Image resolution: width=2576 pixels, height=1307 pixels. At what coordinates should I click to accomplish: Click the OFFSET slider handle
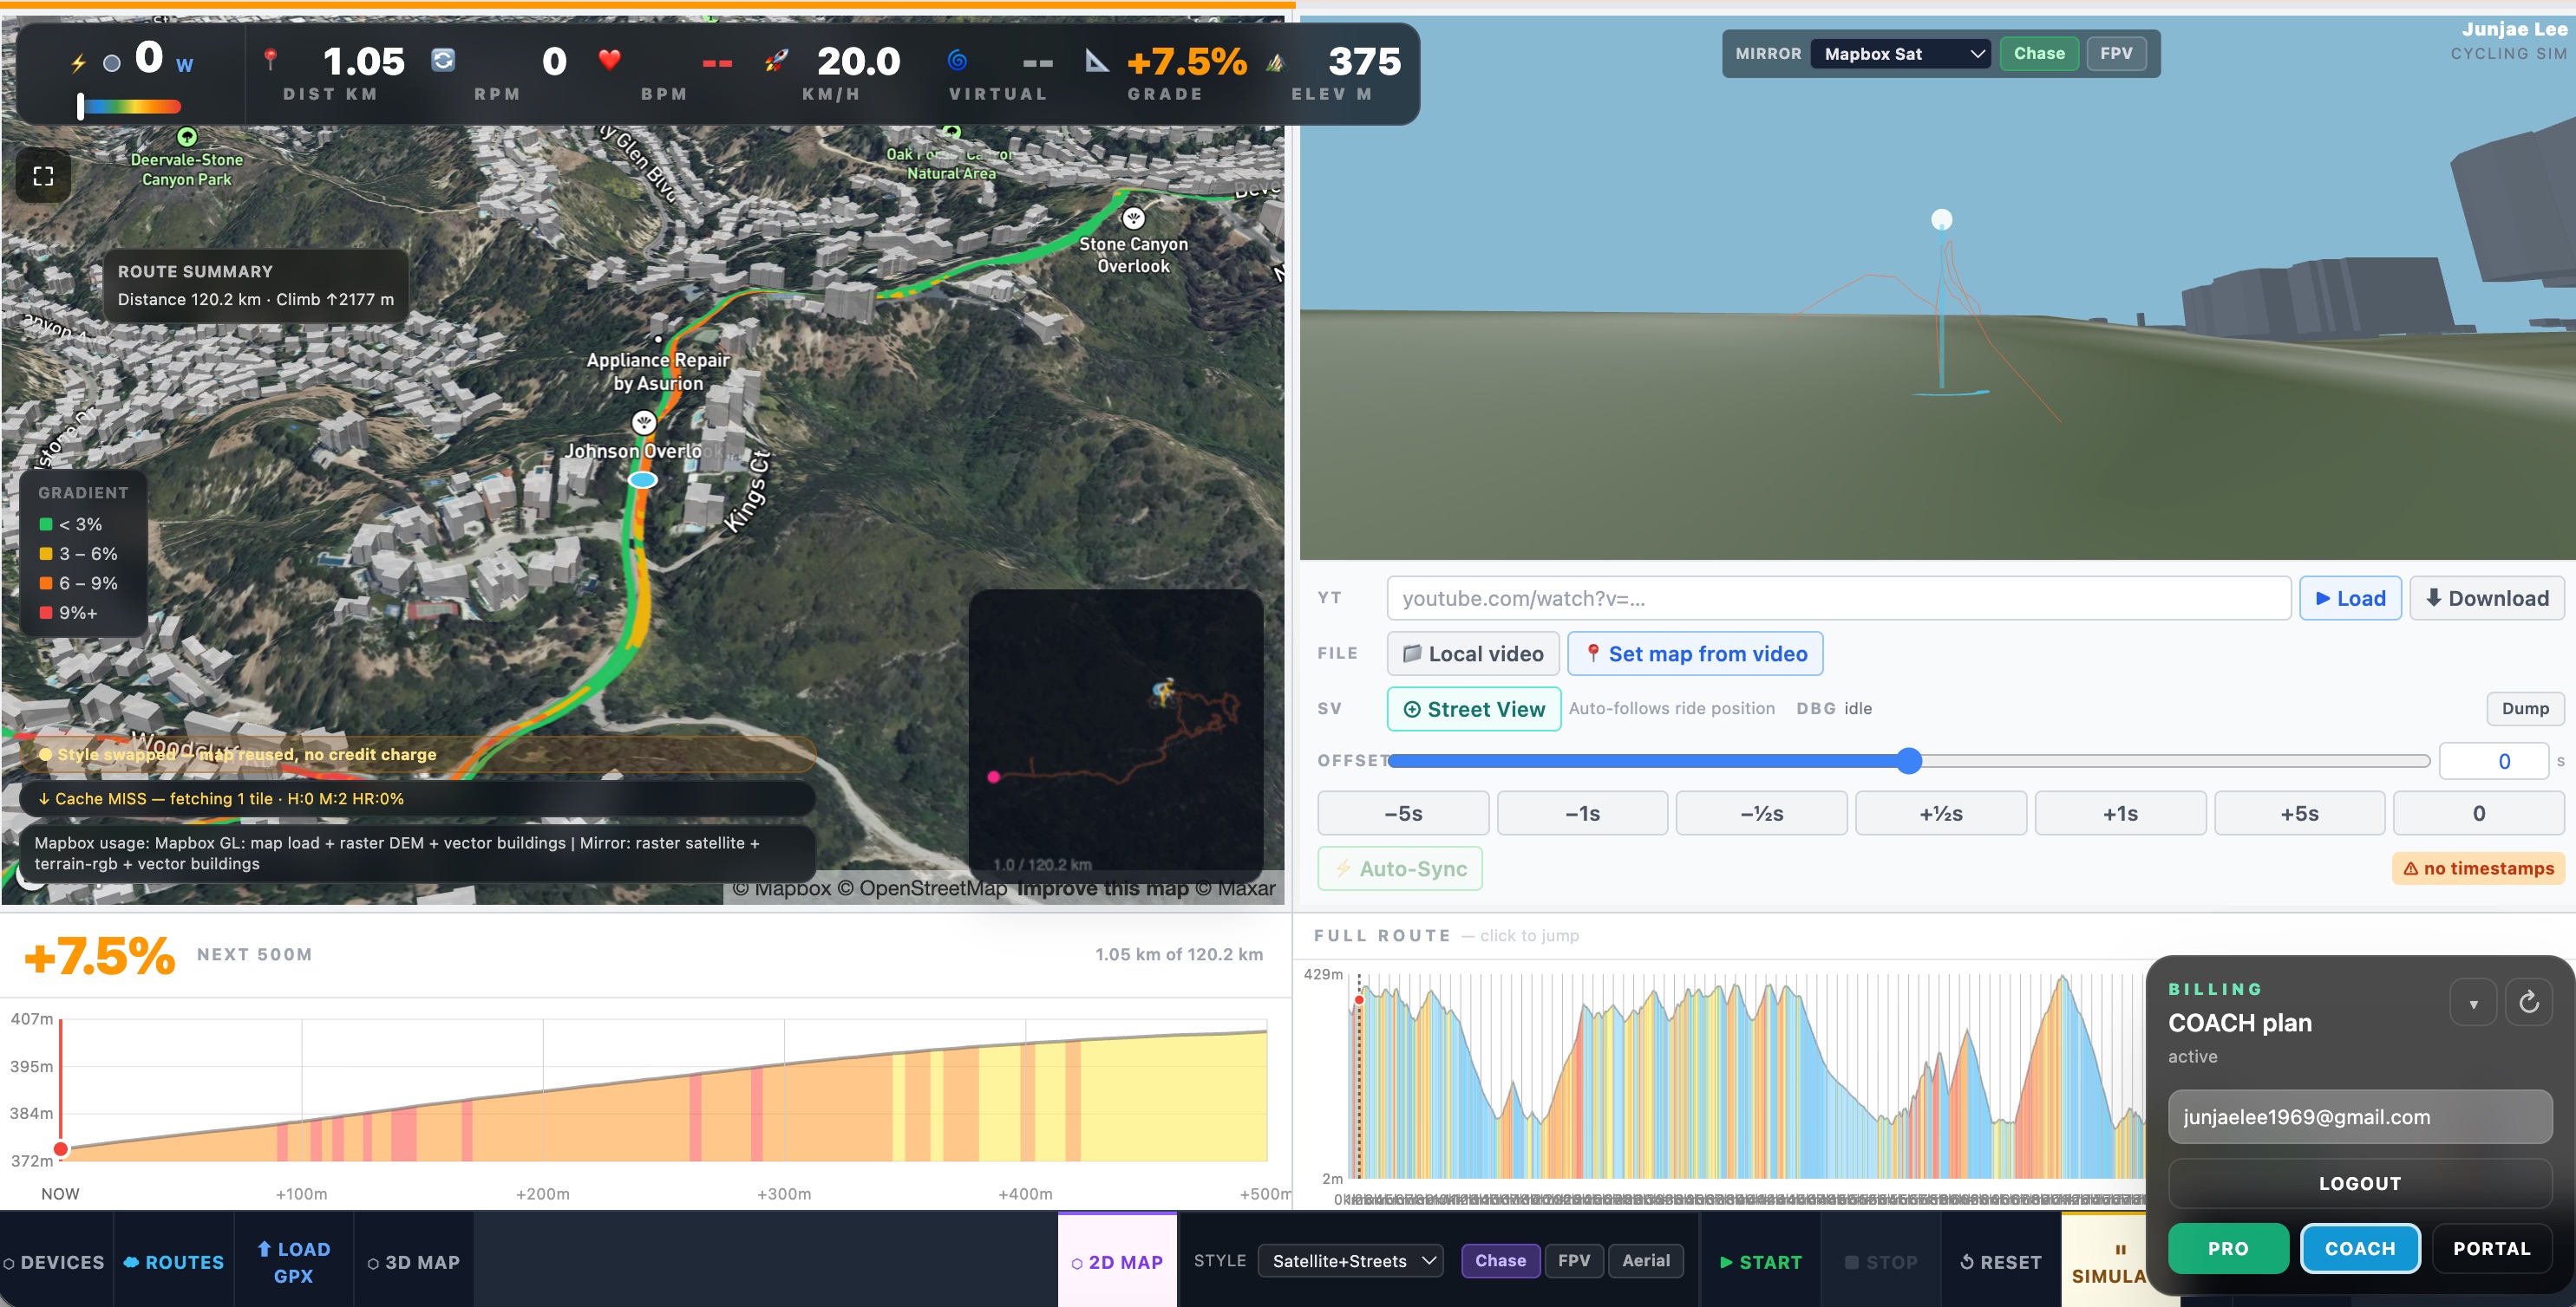pos(1909,762)
